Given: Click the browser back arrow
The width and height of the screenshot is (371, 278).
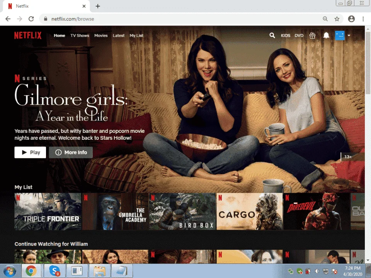Looking at the screenshot, I should point(8,19).
